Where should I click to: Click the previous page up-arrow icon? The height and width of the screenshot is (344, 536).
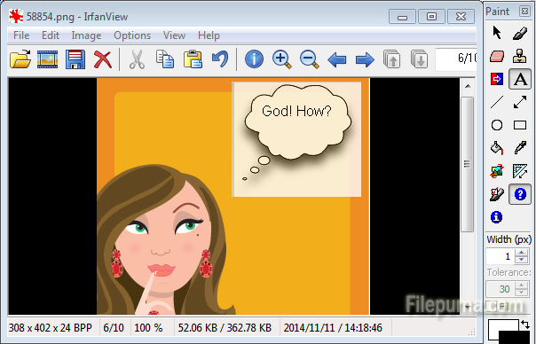click(391, 59)
